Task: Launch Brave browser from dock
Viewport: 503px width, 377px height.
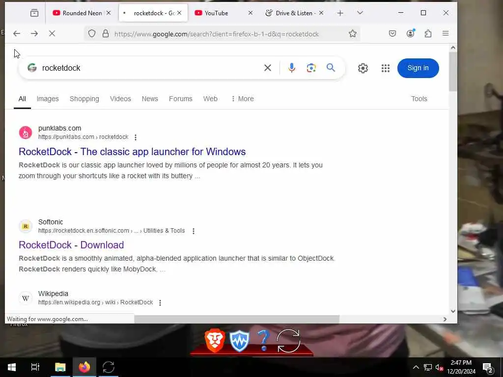Action: (x=215, y=341)
